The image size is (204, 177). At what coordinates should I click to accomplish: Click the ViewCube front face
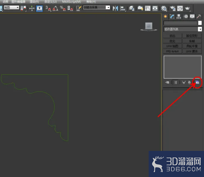(149, 26)
